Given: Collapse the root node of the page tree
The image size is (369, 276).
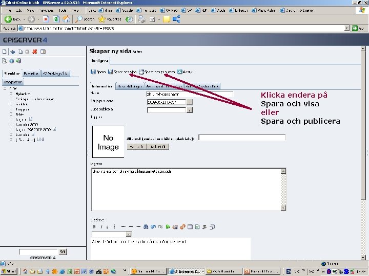Looking at the screenshot, I should click(x=5, y=89).
